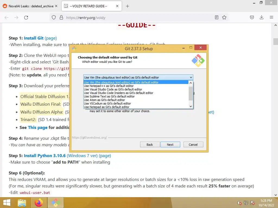This screenshot has width=278, height=208.
Task: Click the 'webui-user.bat' code text
Action: [x=35, y=193]
